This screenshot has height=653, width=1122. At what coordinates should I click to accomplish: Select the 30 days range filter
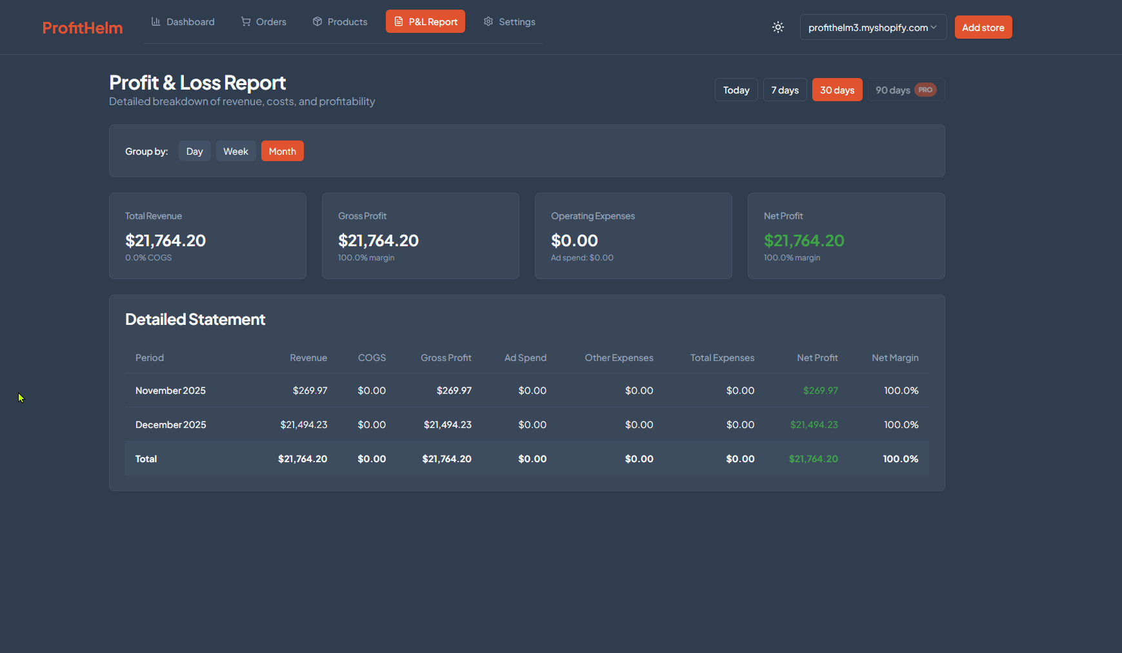pyautogui.click(x=837, y=90)
